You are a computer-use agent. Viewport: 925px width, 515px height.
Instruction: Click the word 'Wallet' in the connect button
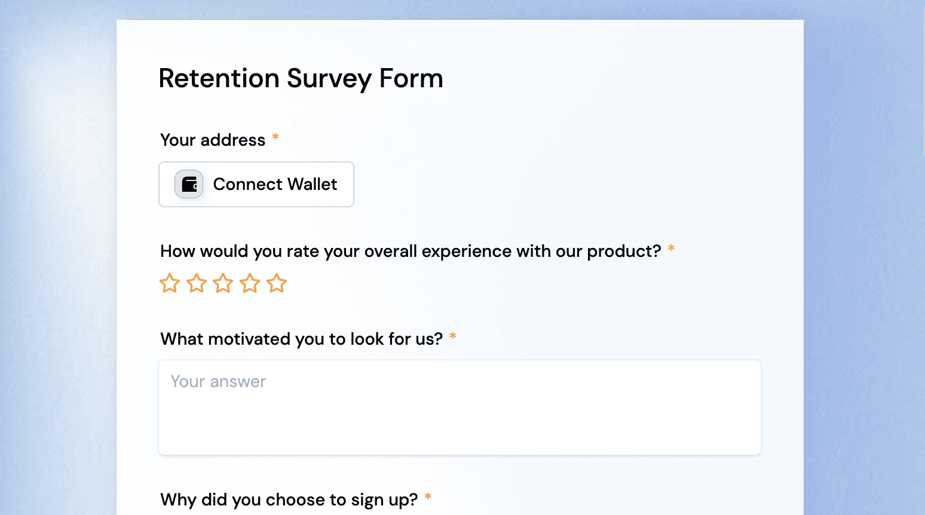pyautogui.click(x=313, y=184)
